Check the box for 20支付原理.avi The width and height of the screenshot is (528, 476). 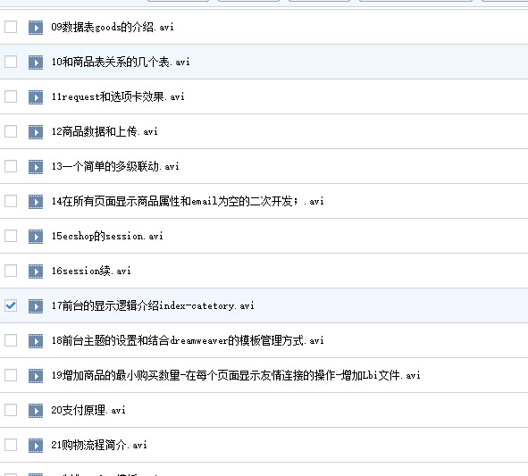coord(11,410)
